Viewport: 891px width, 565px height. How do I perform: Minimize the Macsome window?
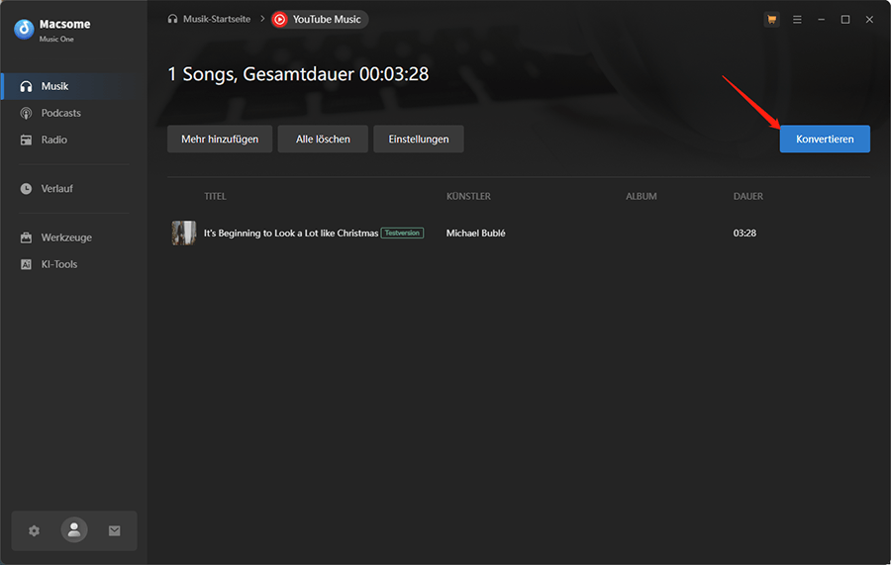821,20
